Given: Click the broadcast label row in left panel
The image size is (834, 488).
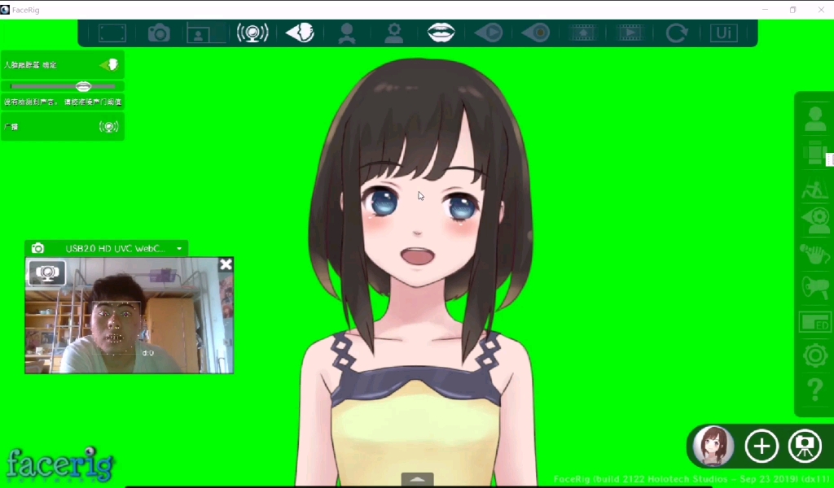Looking at the screenshot, I should (x=63, y=126).
